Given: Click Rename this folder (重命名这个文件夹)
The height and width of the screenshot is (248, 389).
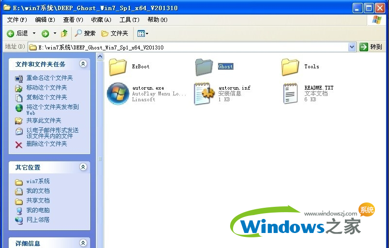Looking at the screenshot, I should [49, 78].
